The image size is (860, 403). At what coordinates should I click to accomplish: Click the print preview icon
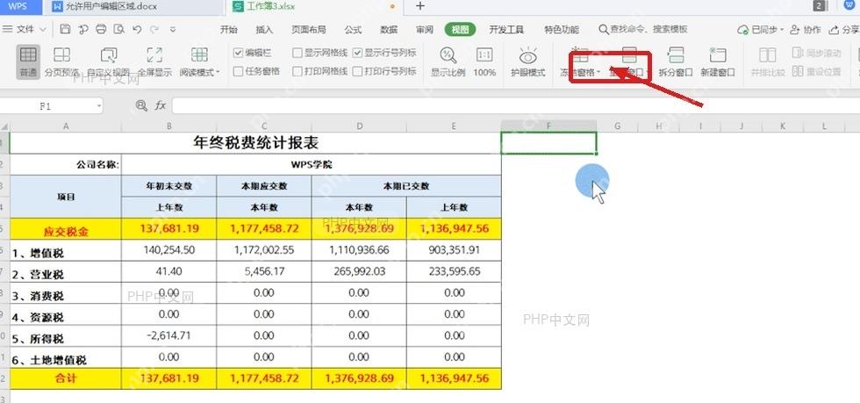pyautogui.click(x=118, y=30)
